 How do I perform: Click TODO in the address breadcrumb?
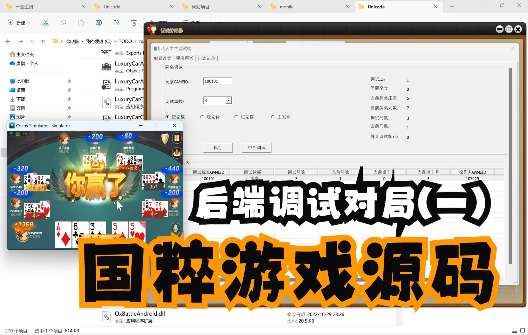click(x=125, y=41)
